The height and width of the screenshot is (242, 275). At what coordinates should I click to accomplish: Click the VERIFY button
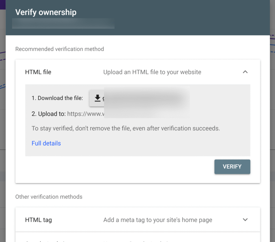click(232, 167)
